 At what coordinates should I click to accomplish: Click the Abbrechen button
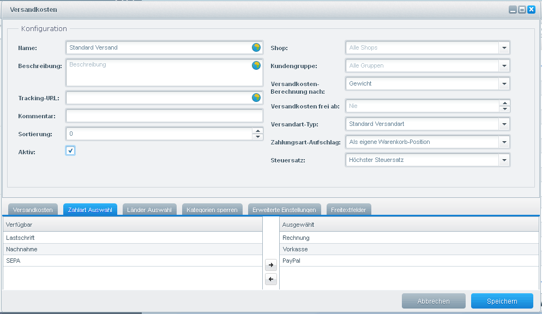(x=433, y=301)
